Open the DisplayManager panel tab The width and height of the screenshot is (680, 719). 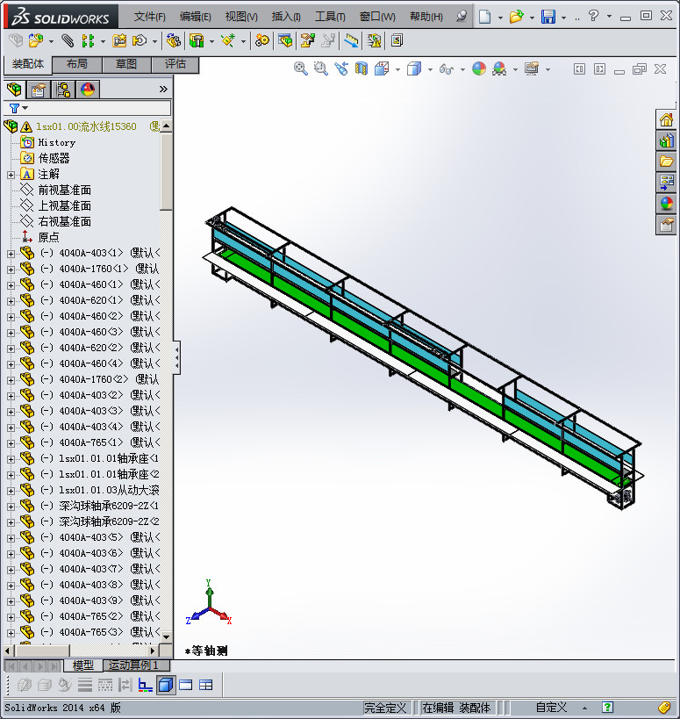88,89
